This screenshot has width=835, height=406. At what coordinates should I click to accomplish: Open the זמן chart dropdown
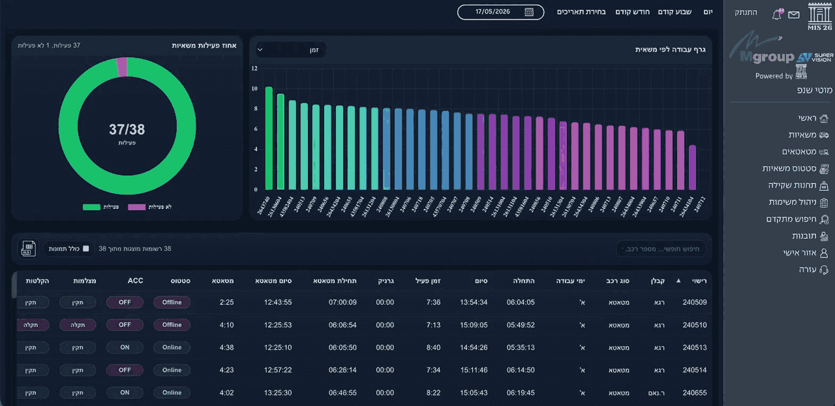(x=290, y=50)
